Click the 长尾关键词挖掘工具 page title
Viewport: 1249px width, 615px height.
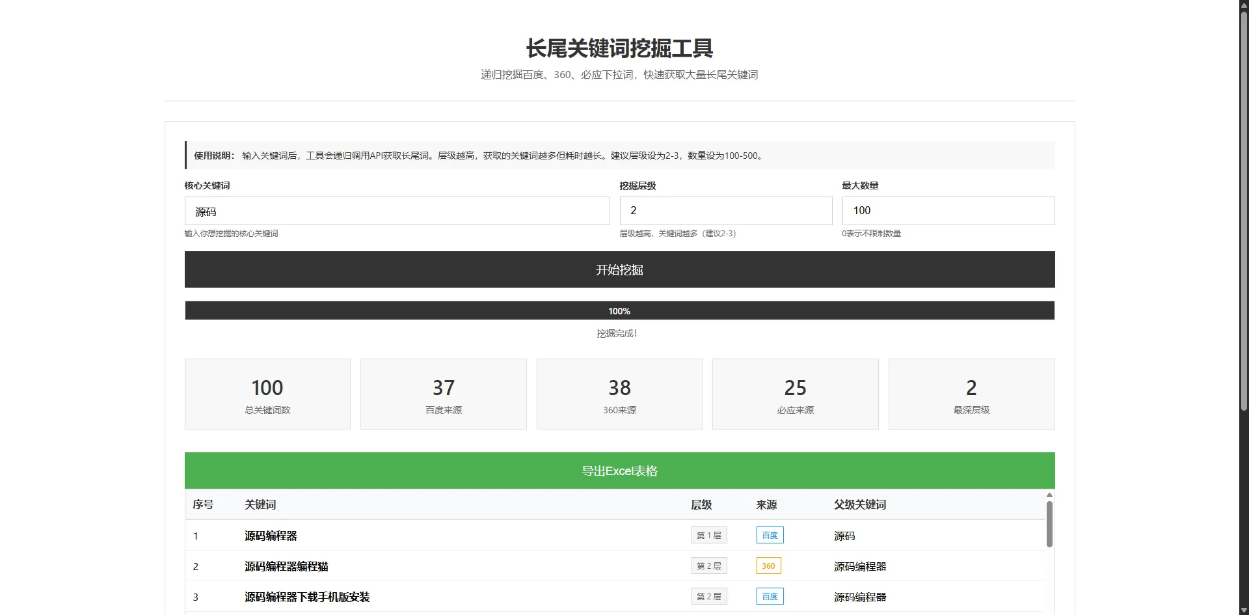(x=619, y=48)
